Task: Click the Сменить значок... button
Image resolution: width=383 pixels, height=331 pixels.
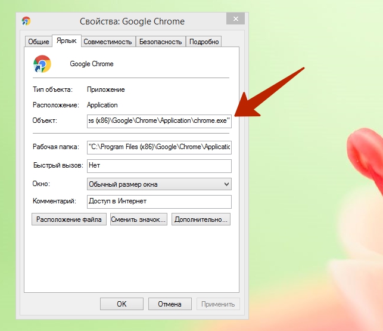Action: (139, 219)
